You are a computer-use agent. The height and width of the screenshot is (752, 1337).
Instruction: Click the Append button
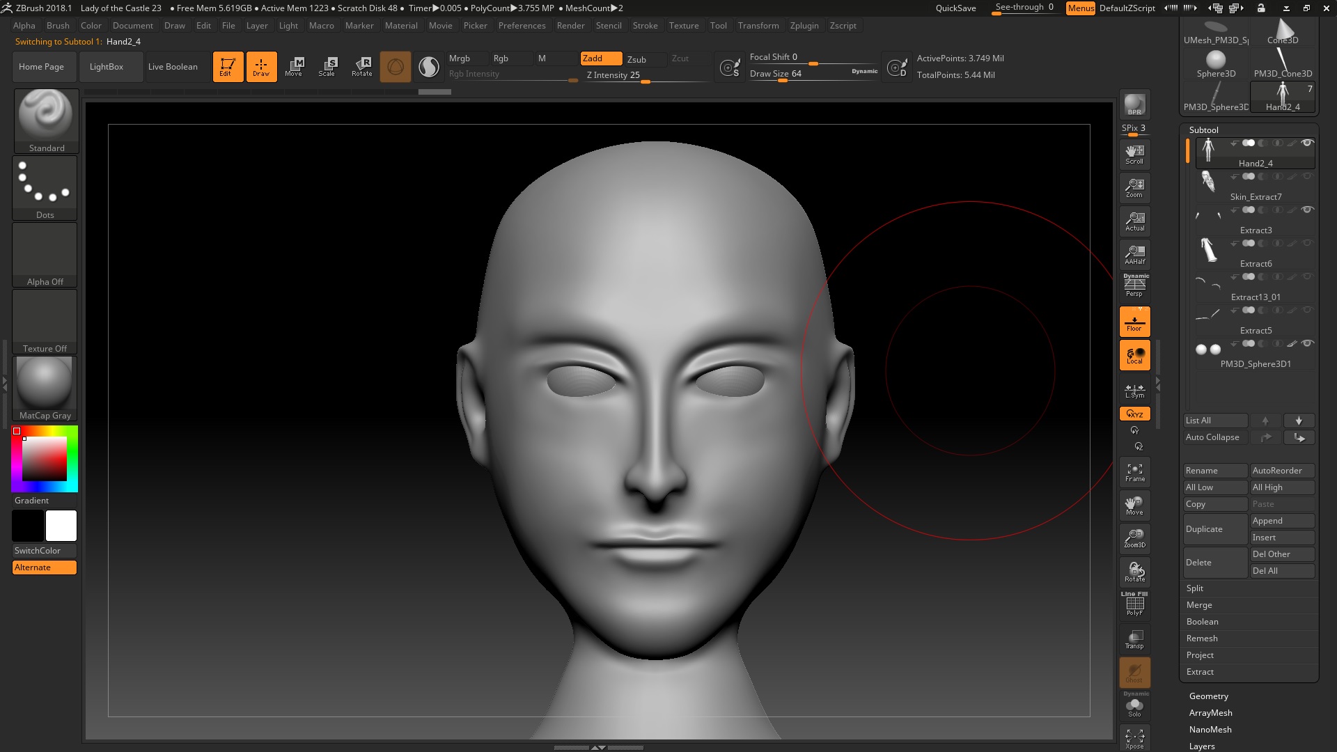(1283, 521)
